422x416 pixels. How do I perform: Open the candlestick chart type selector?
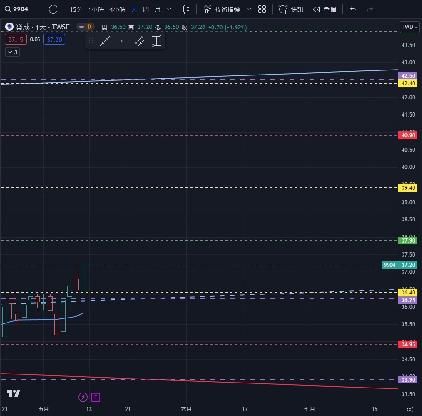coord(186,9)
